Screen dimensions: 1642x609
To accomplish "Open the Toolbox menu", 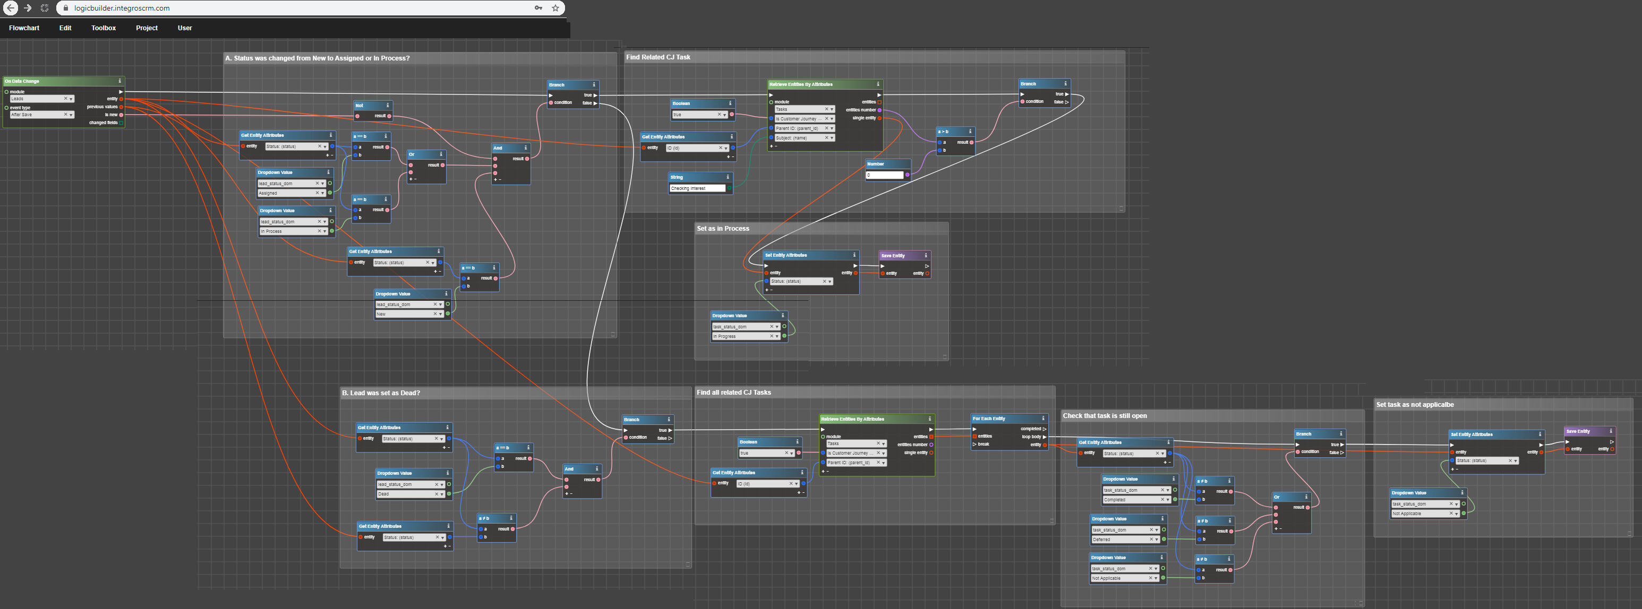I will click(x=103, y=28).
